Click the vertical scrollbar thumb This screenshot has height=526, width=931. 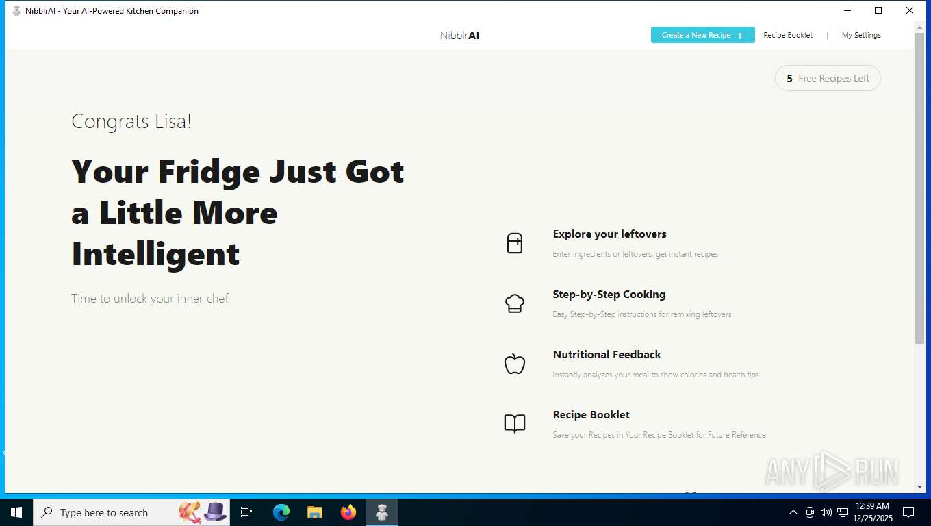[x=919, y=188]
